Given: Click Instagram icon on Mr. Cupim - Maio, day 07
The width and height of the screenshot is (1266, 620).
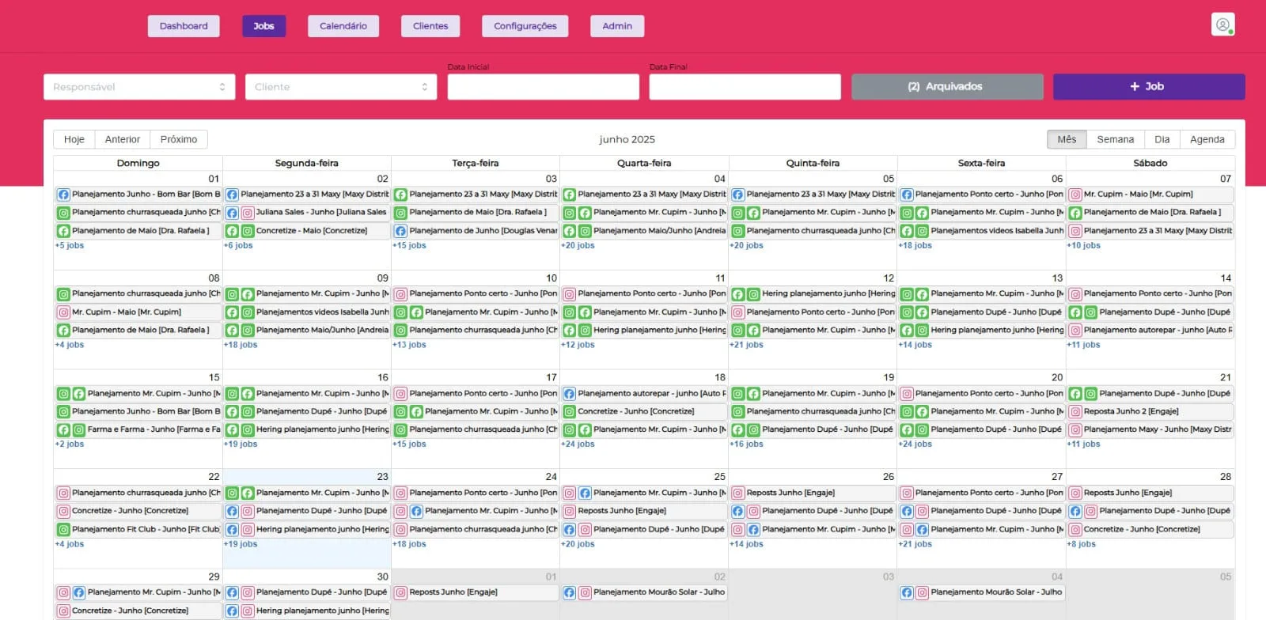Looking at the screenshot, I should pyautogui.click(x=1075, y=194).
